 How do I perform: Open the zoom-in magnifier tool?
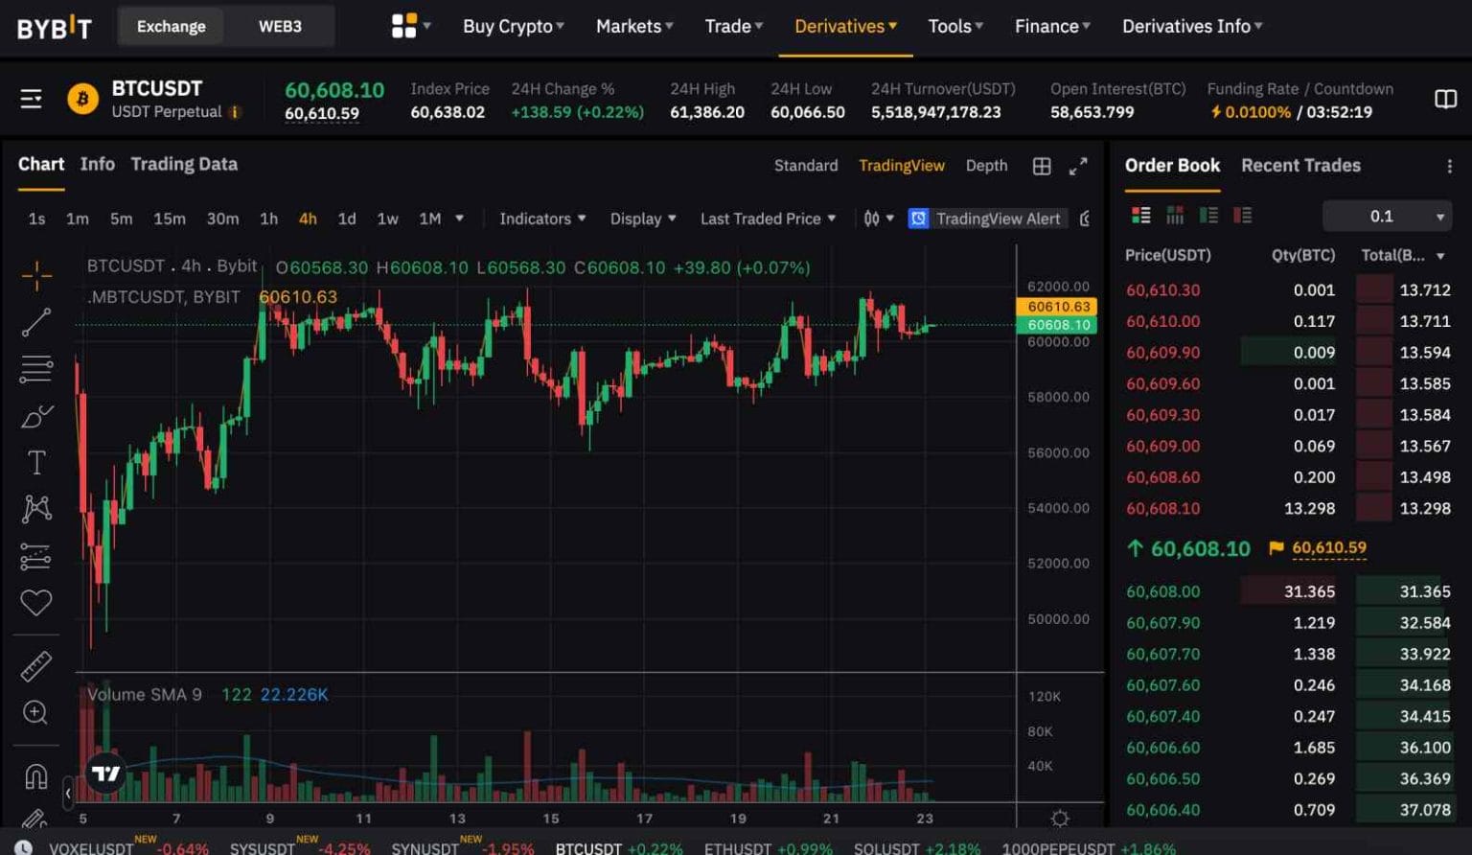36,712
